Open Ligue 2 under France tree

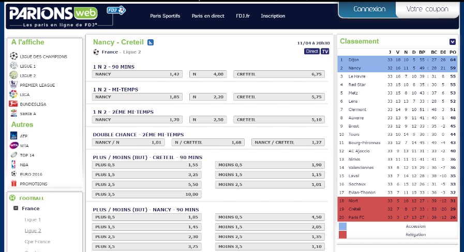click(33, 230)
